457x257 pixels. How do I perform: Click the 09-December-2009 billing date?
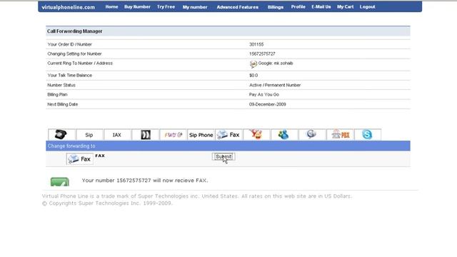[268, 104]
